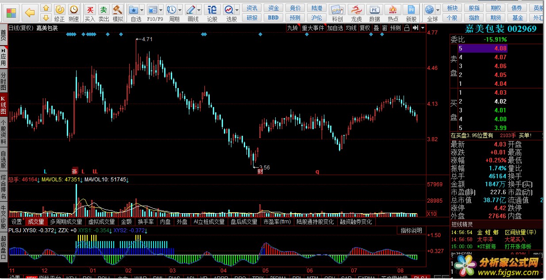Viewport: 546px width, 280px height.
Task: Click 加自选 to add to watchlist
Action: tap(335, 27)
